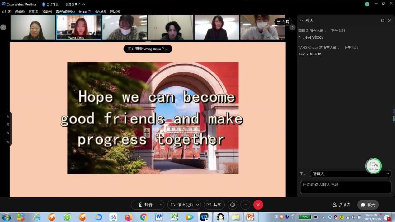This screenshot has height=222, width=395.
Task: Toggle mute with the 静音 button
Action: point(145,205)
